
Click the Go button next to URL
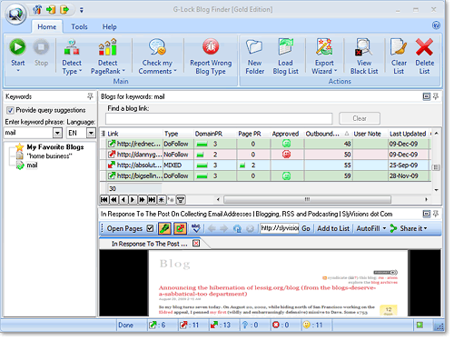click(x=306, y=228)
